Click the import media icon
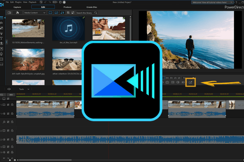Viewport: 244px width, 162px height. (x=9, y=13)
